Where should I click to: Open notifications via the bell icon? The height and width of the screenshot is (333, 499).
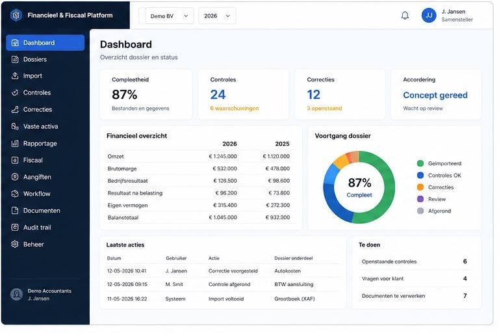click(405, 16)
